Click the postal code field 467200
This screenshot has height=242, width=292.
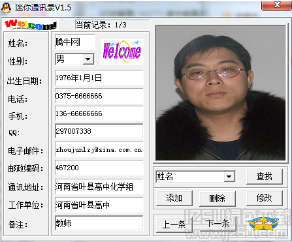tap(99, 168)
